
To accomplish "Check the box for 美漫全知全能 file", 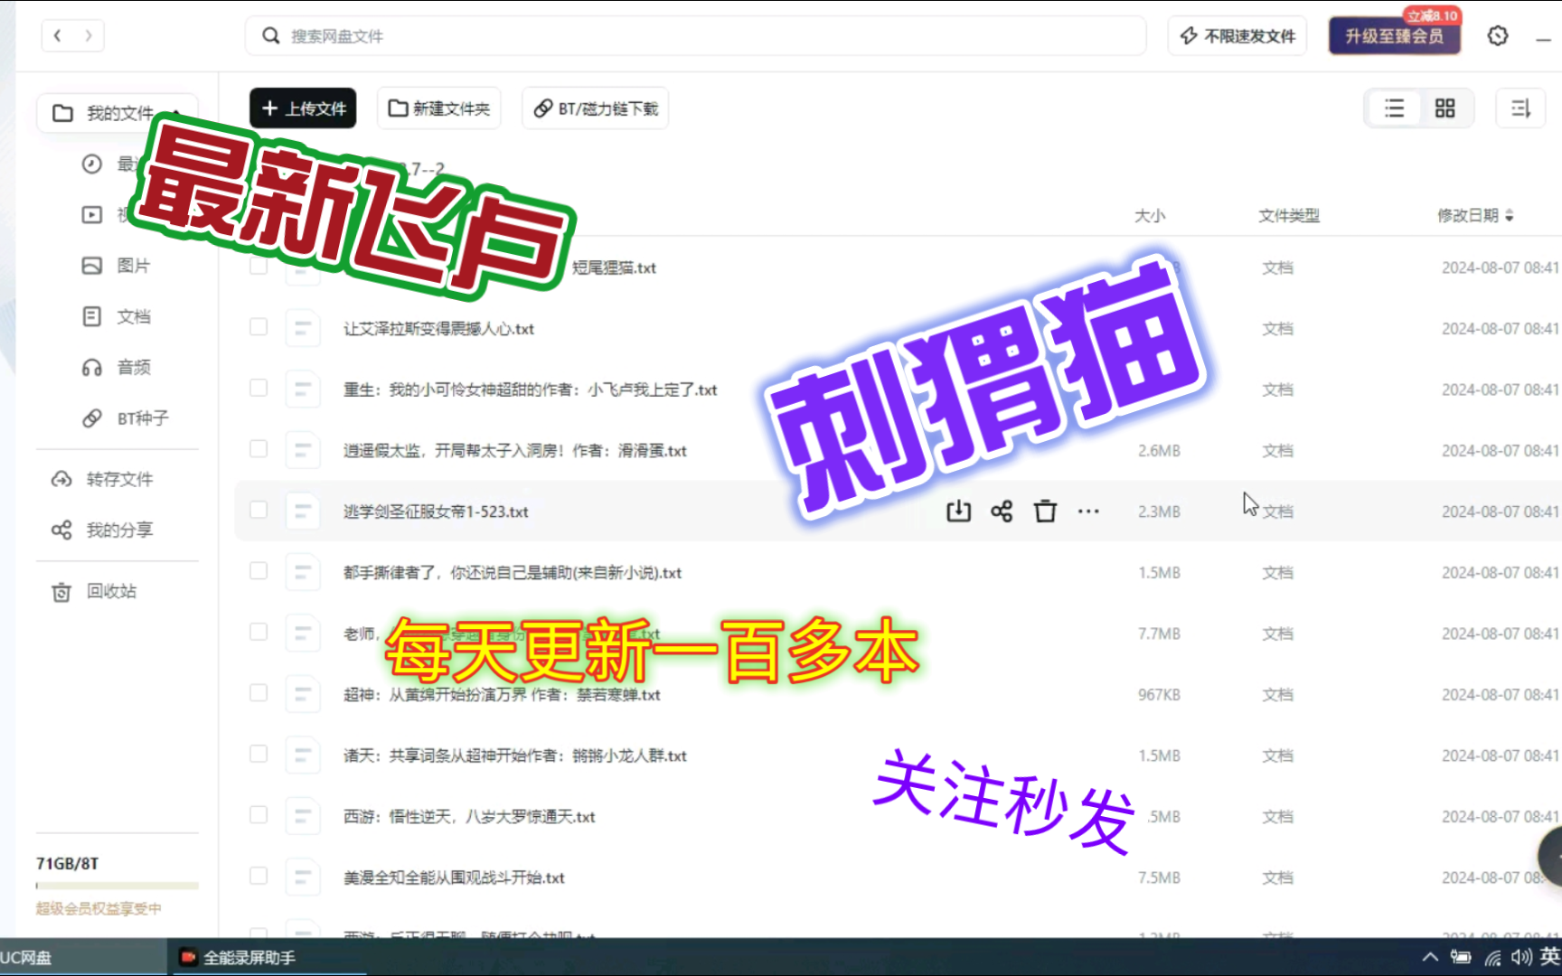I will click(259, 876).
